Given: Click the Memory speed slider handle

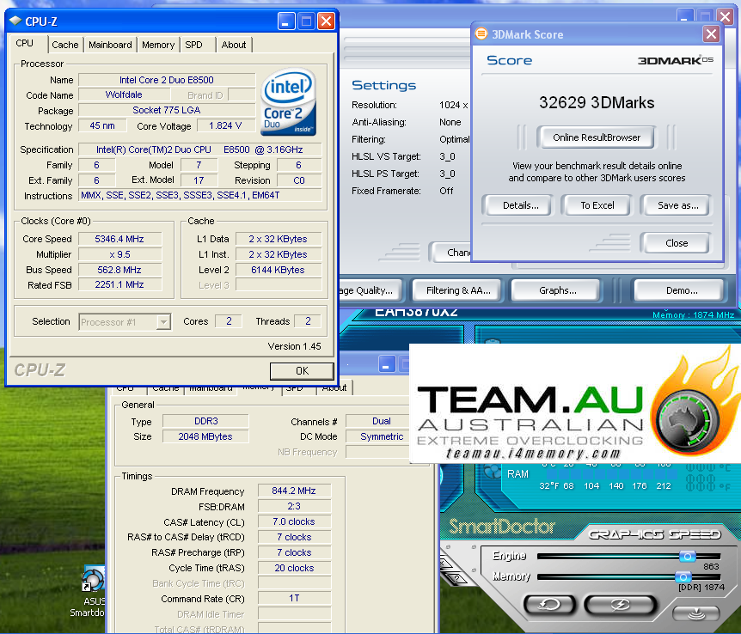Looking at the screenshot, I should [x=683, y=576].
